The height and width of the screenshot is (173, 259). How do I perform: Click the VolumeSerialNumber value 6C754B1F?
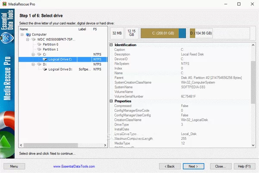coord(188,96)
